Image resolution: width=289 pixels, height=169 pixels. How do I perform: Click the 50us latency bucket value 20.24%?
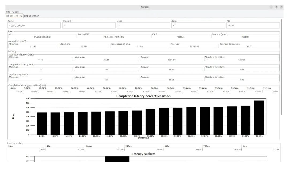[81, 150]
